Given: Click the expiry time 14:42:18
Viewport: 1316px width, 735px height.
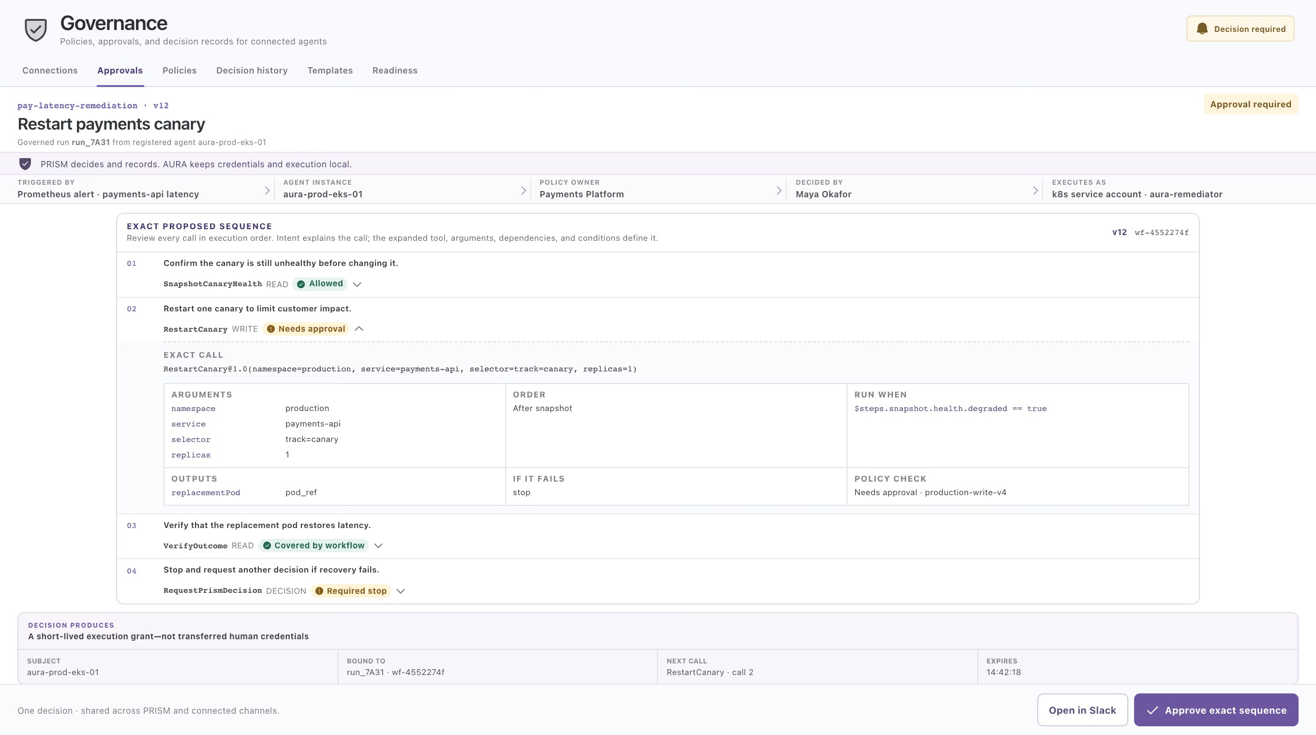Looking at the screenshot, I should pyautogui.click(x=1003, y=672).
